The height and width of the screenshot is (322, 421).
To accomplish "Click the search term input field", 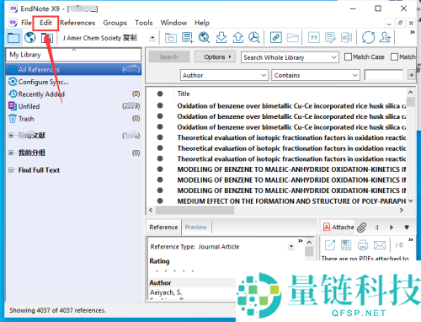I will [x=384, y=75].
